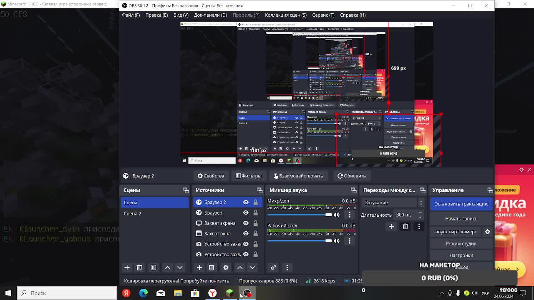Undock the Микшер звука panel
Viewport: 534px width, 300px height.
(354, 190)
